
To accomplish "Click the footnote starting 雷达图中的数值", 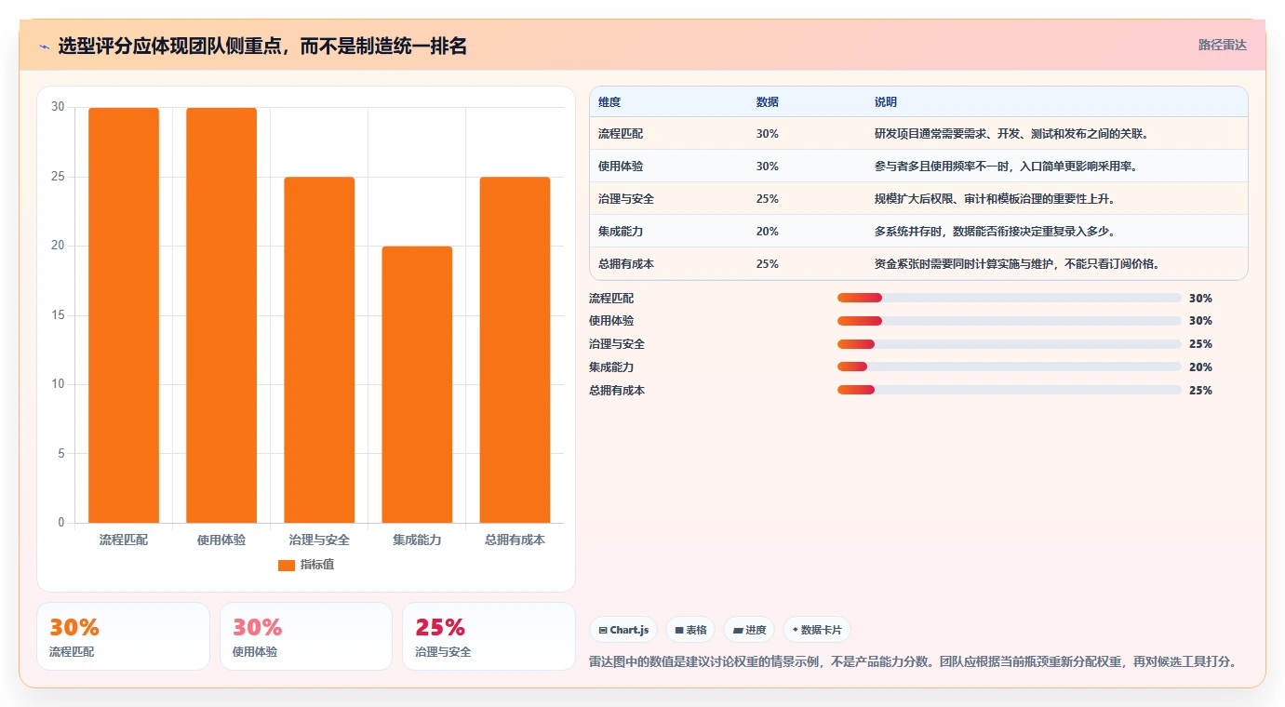I will pyautogui.click(x=913, y=662).
